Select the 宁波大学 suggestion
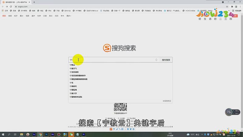The width and height of the screenshot is (243, 137). 73,93
